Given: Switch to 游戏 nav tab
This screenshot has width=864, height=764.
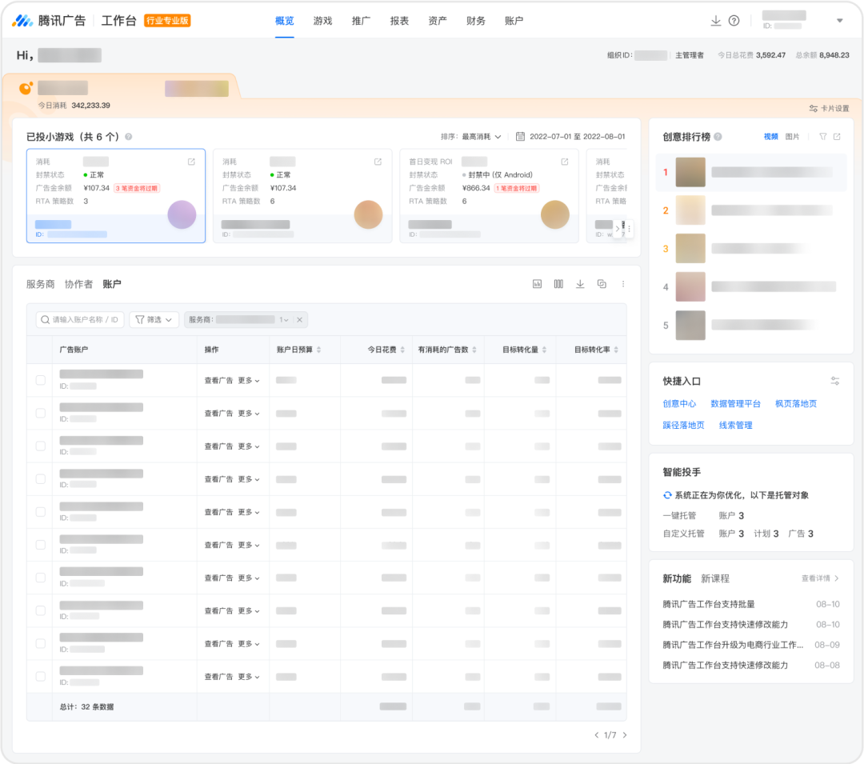Looking at the screenshot, I should point(323,21).
